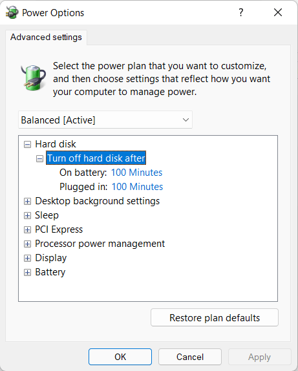The height and width of the screenshot is (371, 298).
Task: Edit the On battery 100 Minutes value
Action: point(136,173)
